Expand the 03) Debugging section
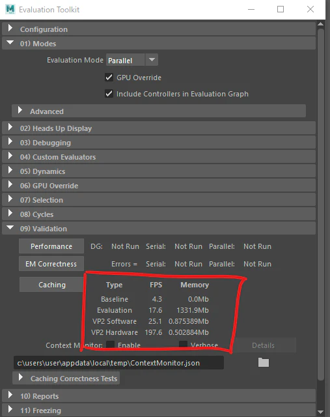Viewport: 330px width, 417px height. 159,143
